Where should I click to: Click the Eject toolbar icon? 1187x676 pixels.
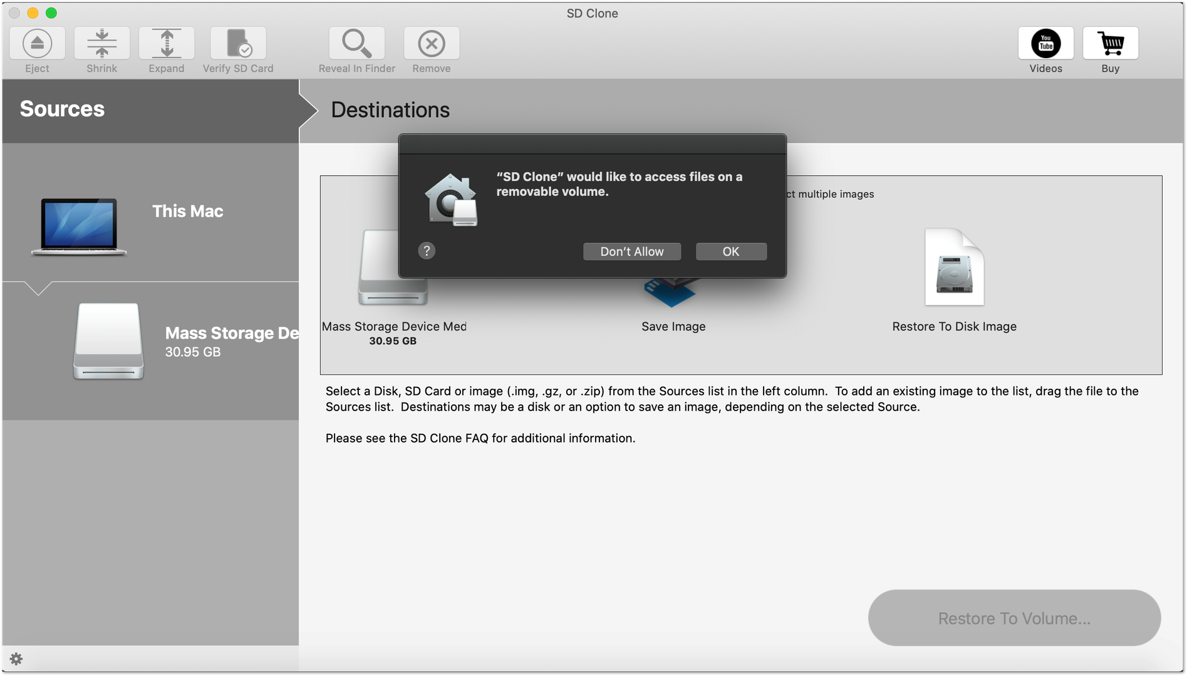click(x=37, y=43)
